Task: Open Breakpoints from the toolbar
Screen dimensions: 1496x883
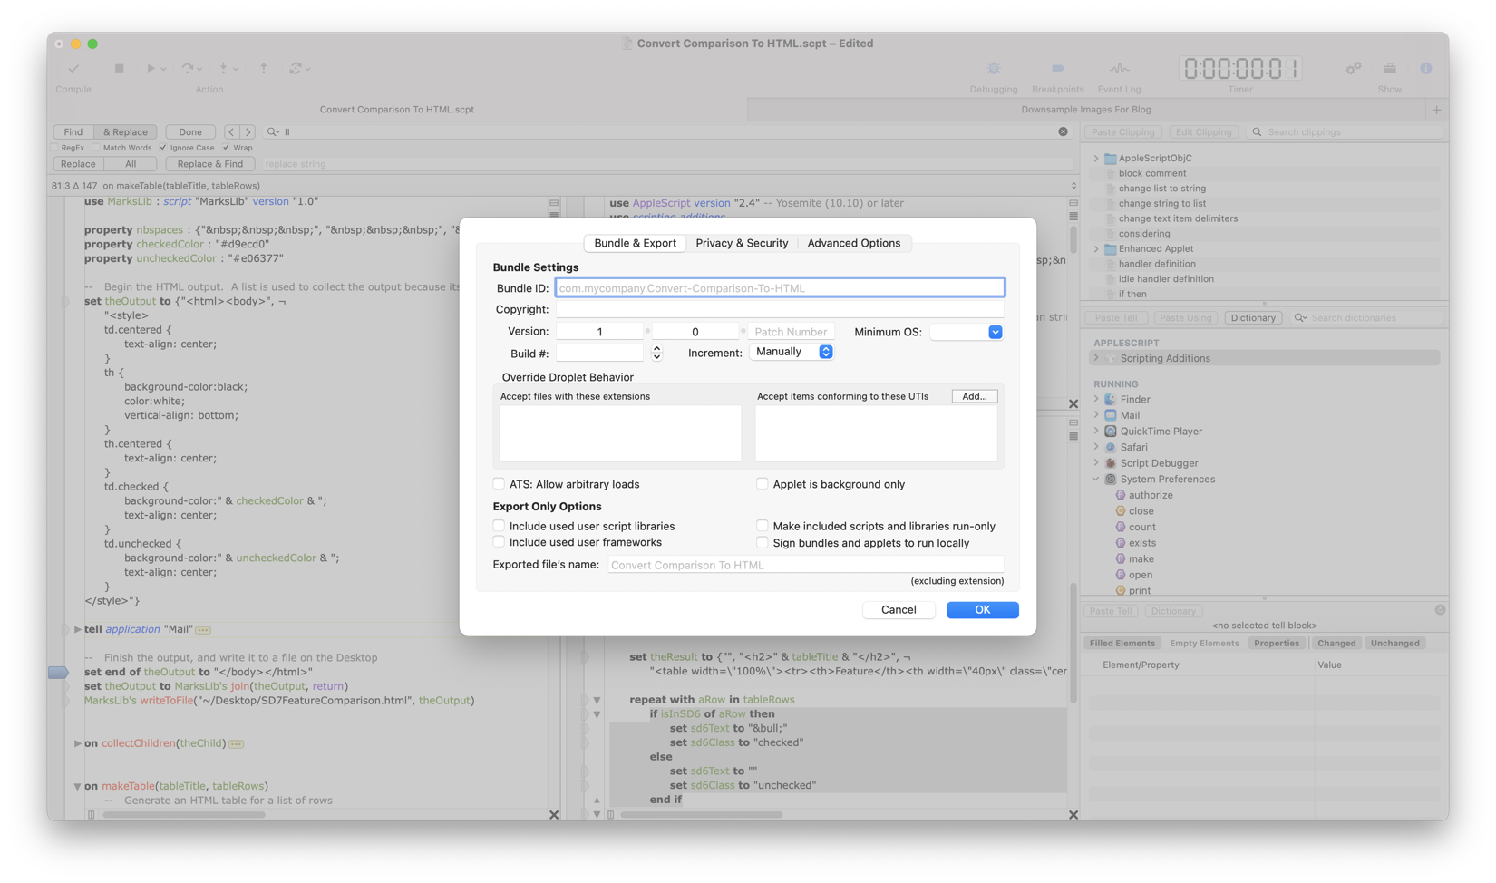Action: click(x=1057, y=68)
